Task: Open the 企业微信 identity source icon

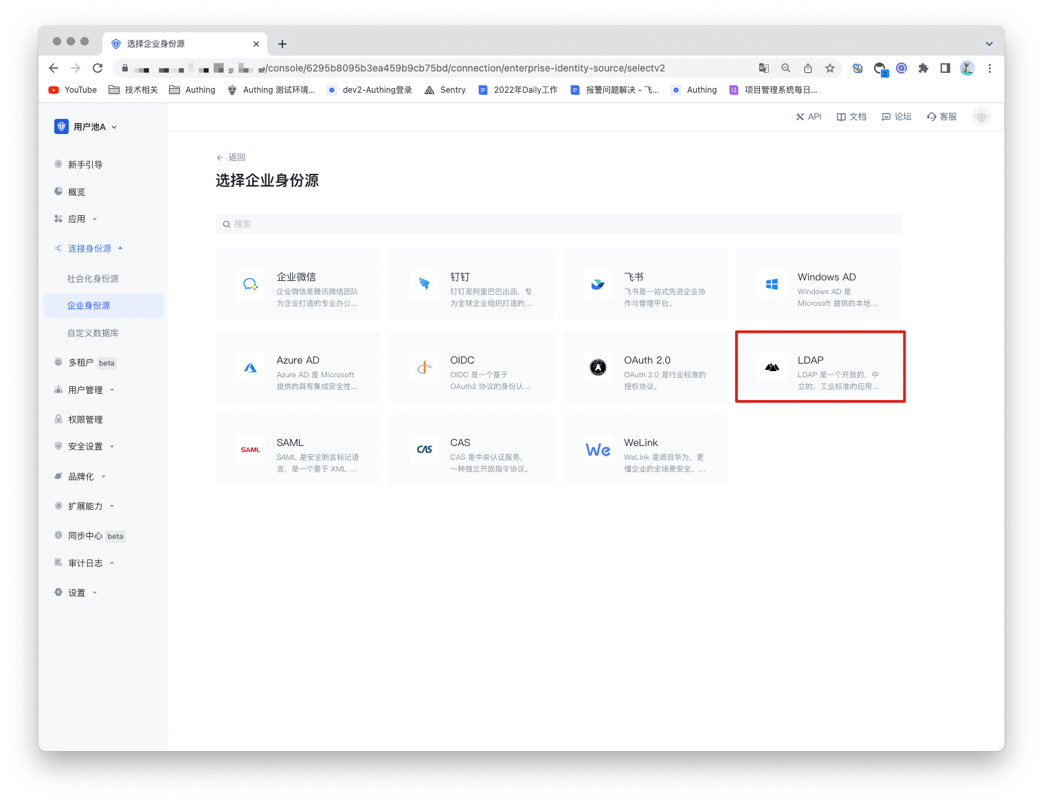Action: pos(251,284)
